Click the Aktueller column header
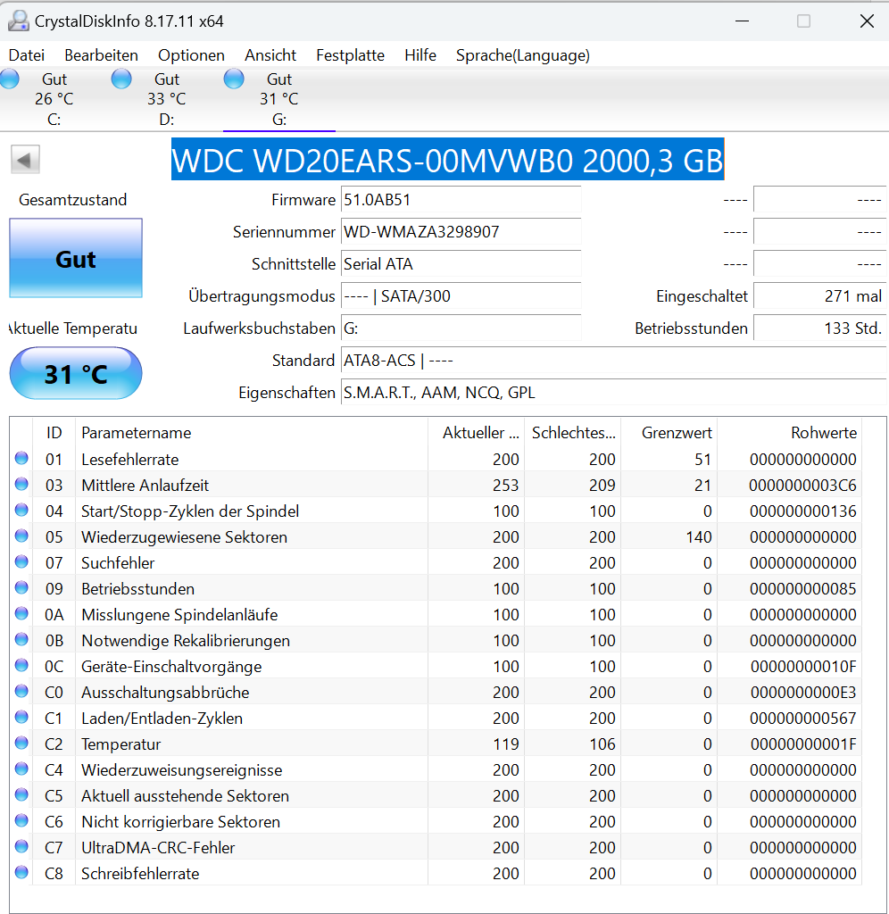Screen dimensions: 889x914 (477, 433)
